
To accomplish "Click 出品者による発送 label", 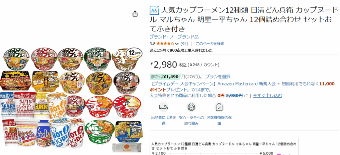I will (x=163, y=121).
